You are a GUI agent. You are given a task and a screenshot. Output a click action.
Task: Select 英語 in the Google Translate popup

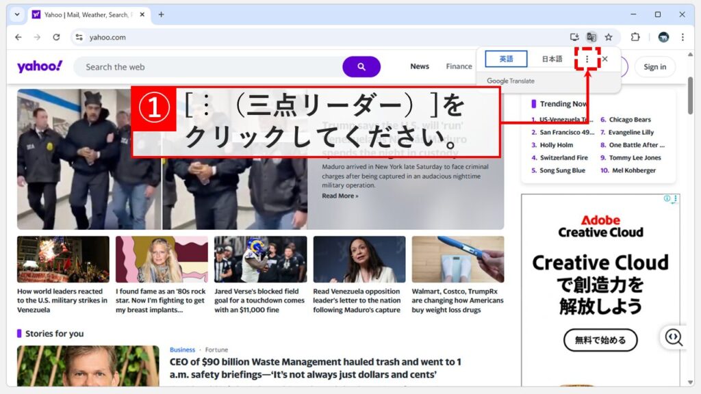pyautogui.click(x=506, y=58)
